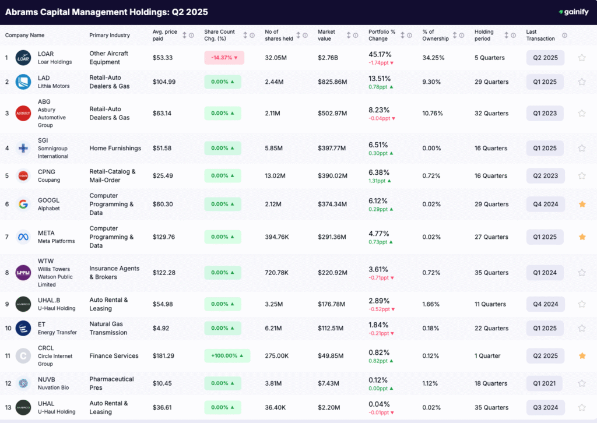Show info tooltip for No of shares held
Image resolution: width=597 pixels, height=423 pixels.
(x=305, y=36)
